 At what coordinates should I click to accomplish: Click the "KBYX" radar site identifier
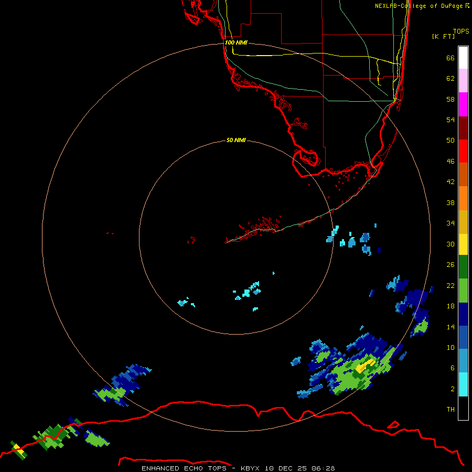(250, 468)
